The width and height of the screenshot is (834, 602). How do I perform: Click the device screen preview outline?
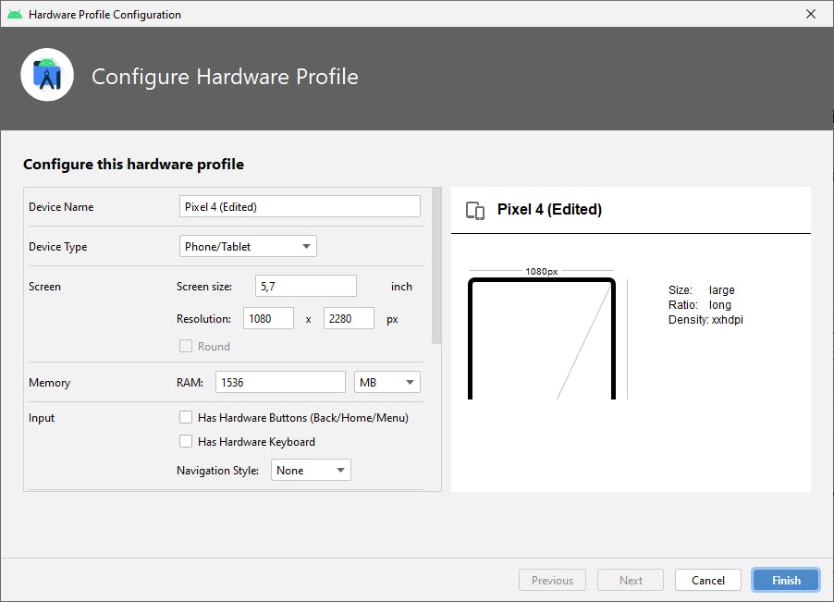tap(542, 338)
